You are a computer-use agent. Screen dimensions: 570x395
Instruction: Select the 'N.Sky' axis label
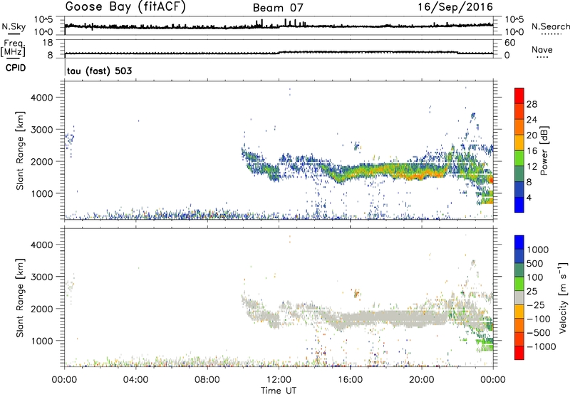click(x=14, y=26)
